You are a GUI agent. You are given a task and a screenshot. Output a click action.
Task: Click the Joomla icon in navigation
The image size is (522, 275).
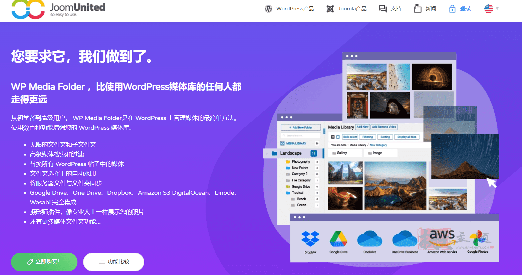point(330,9)
